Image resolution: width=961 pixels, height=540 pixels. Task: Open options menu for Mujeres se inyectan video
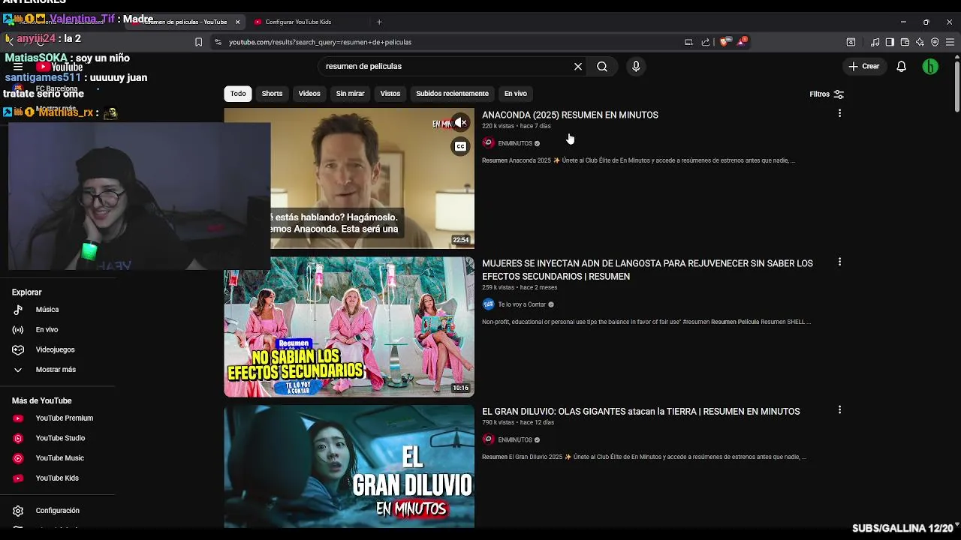[x=839, y=262]
